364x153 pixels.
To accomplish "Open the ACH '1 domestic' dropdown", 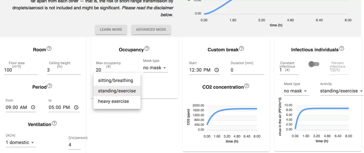I will [x=21, y=142].
